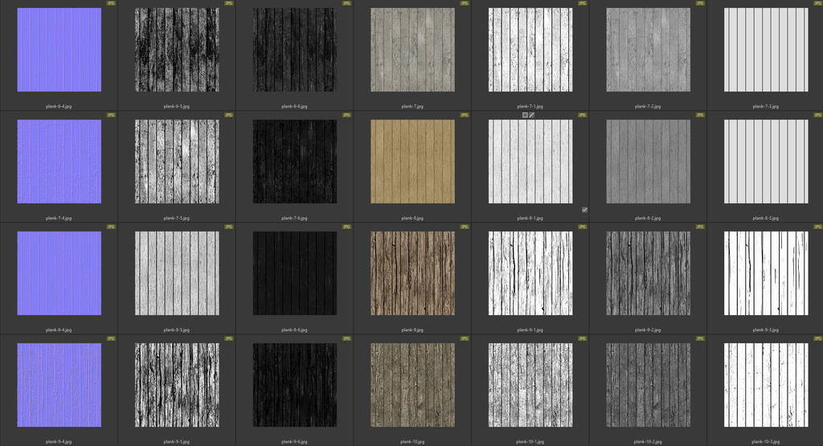Viewport: 823px width, 446px height.
Task: Click the grid icon above plank-8-1 thumbnail
Action: [525, 116]
